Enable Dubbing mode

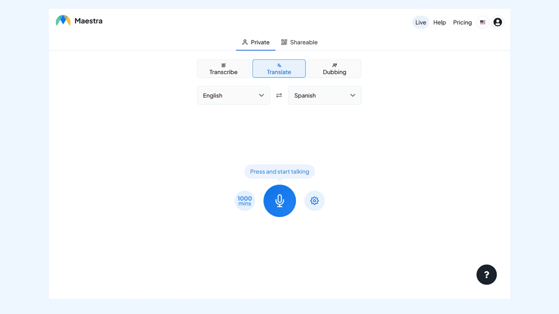point(334,69)
